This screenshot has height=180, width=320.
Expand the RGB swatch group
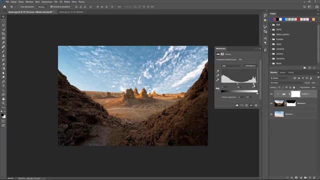(x=271, y=24)
